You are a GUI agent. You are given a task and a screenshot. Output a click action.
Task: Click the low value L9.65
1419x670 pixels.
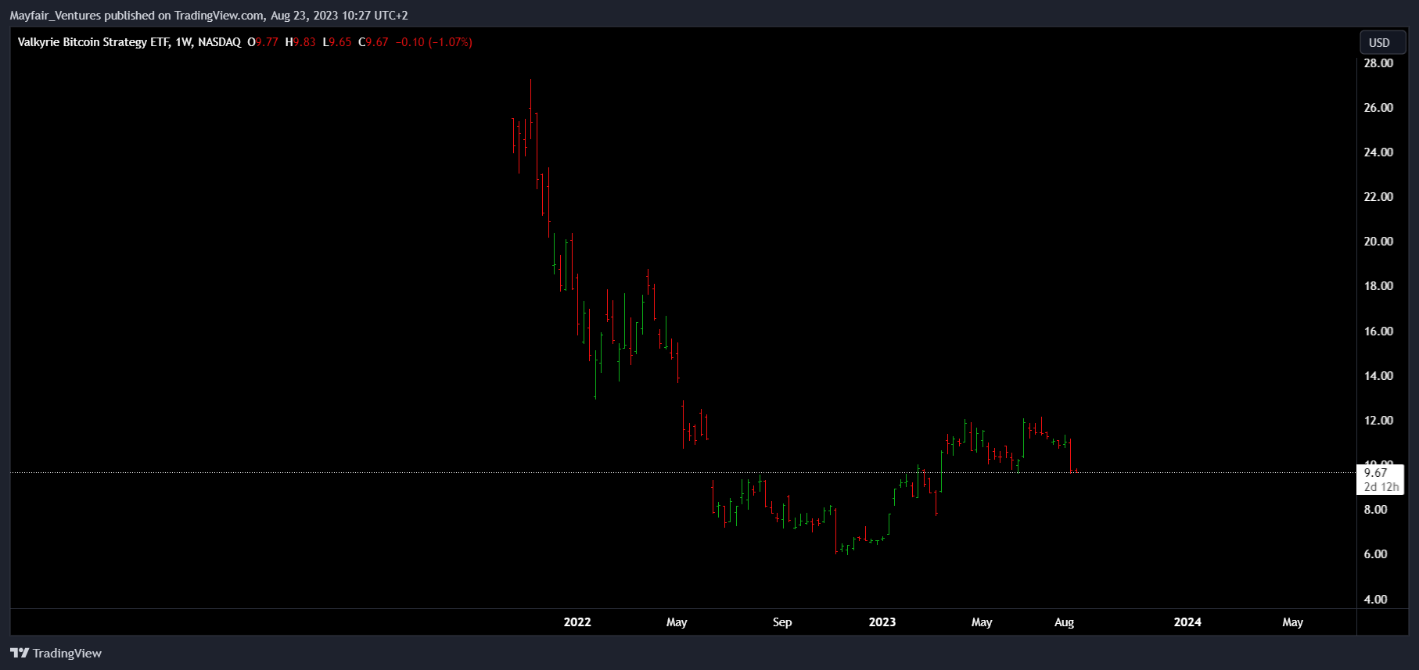[337, 42]
